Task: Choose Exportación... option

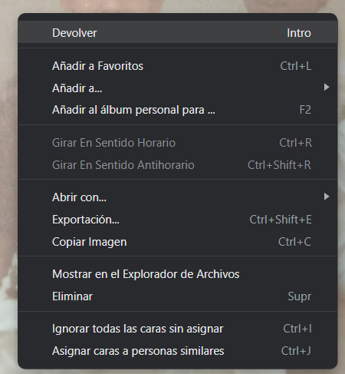Action: (178, 220)
